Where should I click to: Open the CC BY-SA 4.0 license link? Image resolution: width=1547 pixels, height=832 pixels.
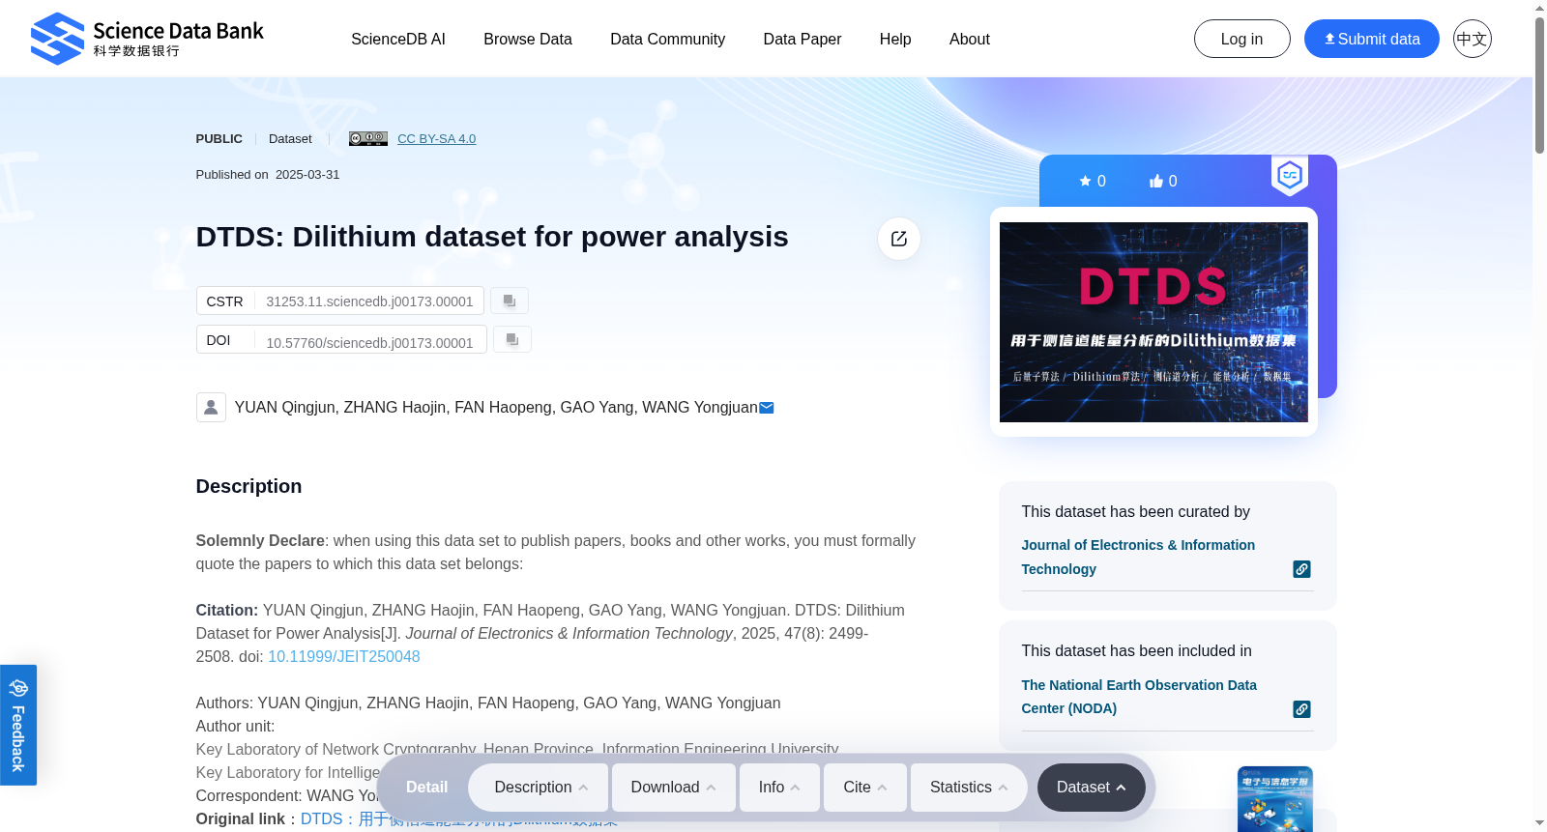[x=436, y=138]
